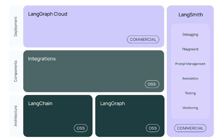Click the Integrations heading

(42, 59)
